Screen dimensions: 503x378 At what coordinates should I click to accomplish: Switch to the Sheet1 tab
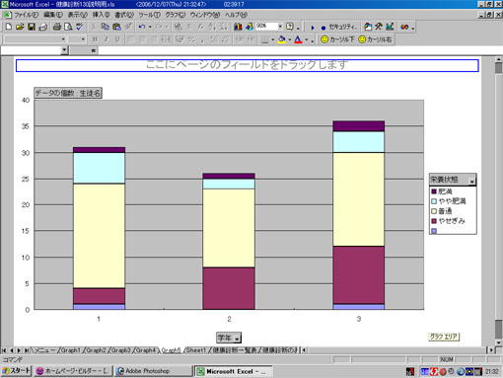click(x=196, y=350)
